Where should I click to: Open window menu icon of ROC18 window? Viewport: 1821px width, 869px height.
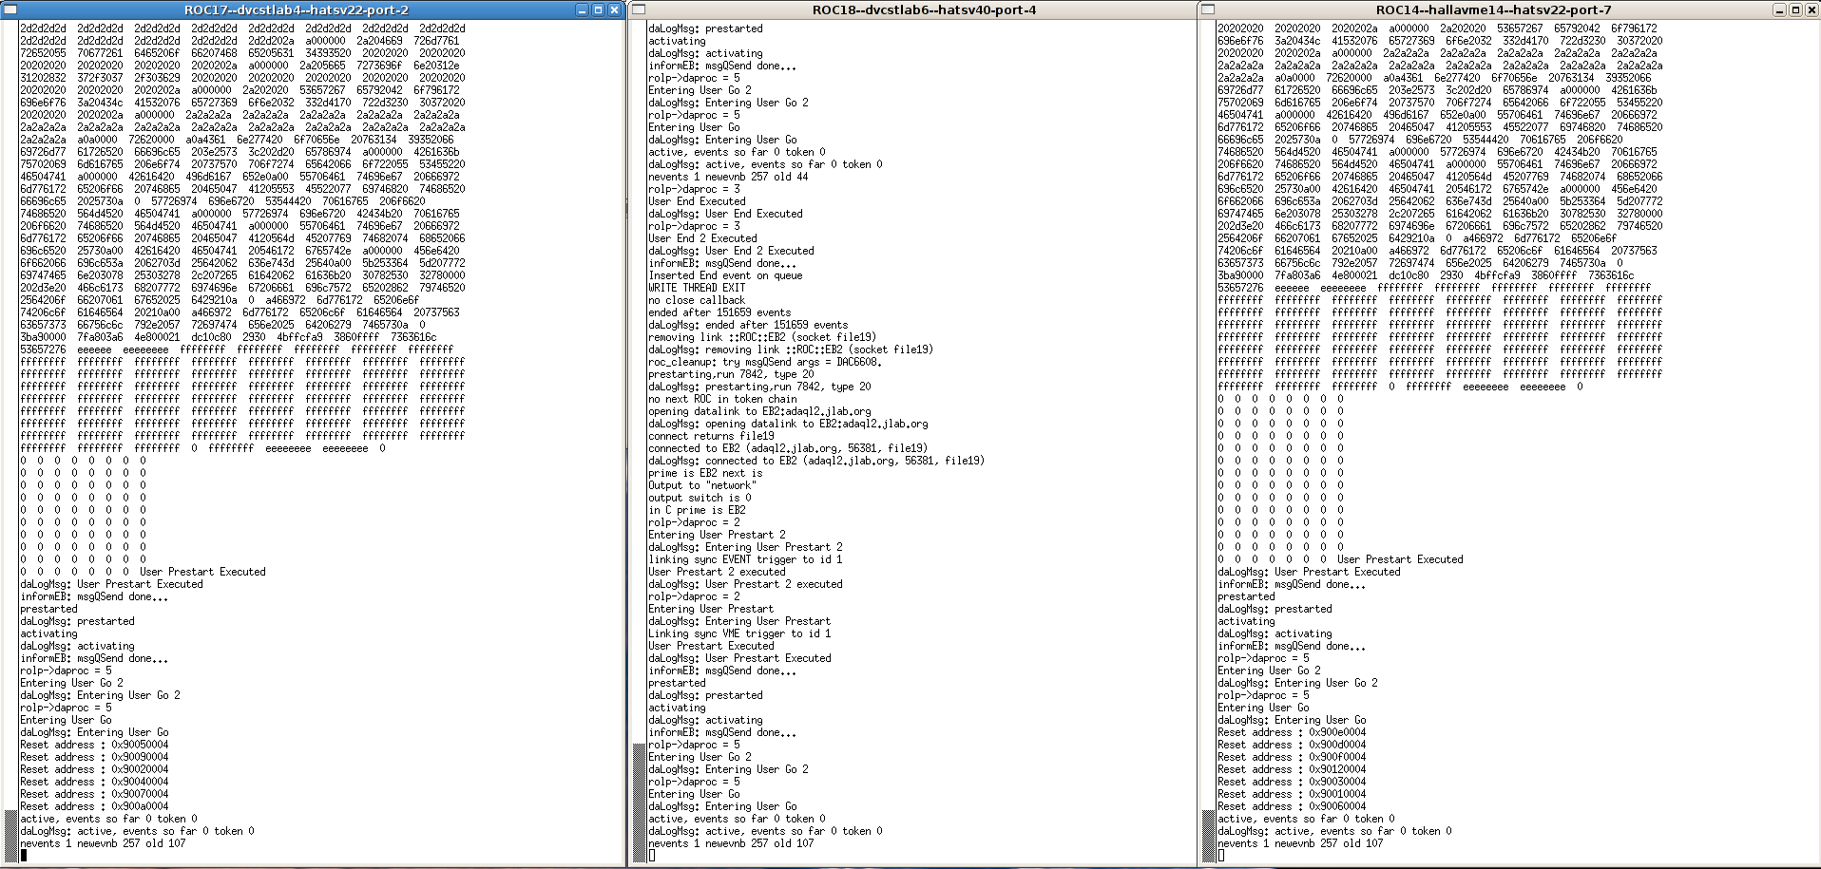(640, 9)
